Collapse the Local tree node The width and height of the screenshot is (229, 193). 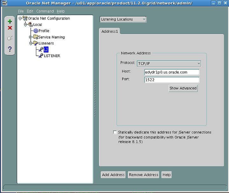[25, 25]
